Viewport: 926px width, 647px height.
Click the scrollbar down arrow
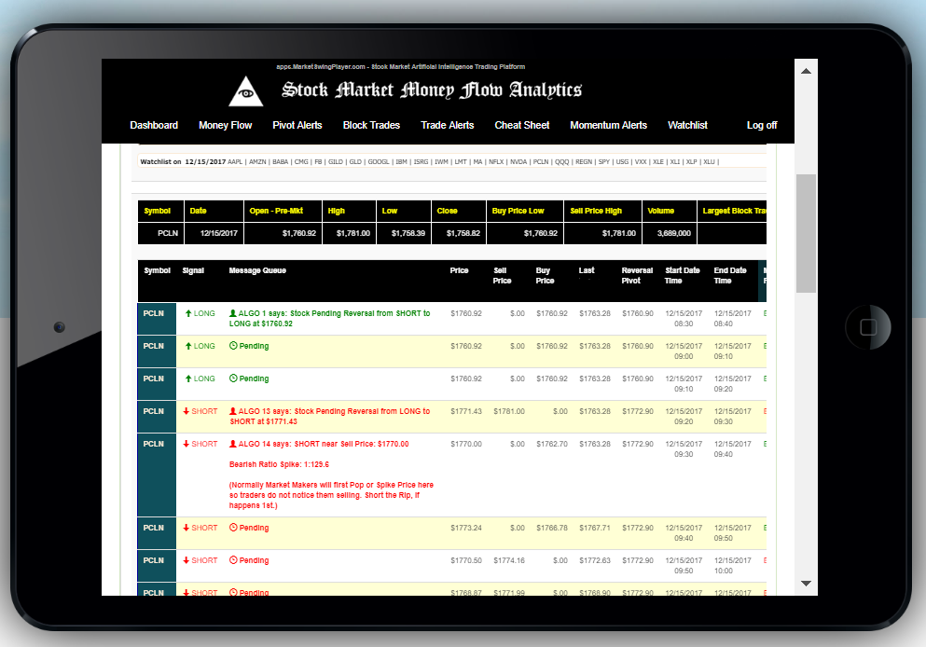click(x=805, y=583)
